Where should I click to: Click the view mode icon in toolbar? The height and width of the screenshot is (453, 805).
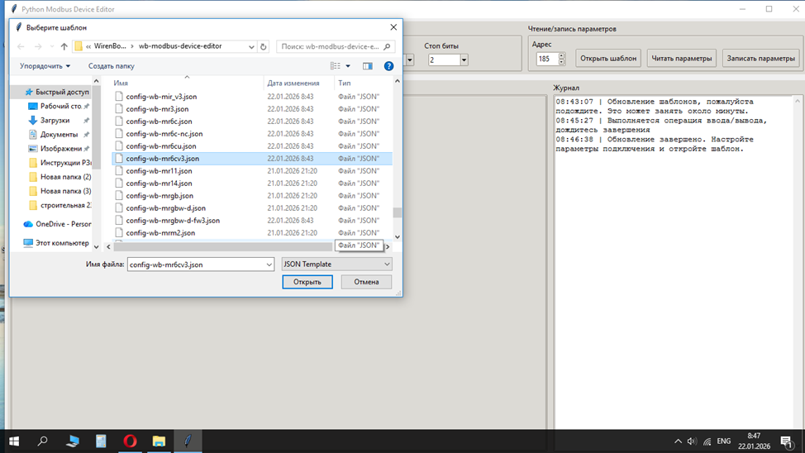click(336, 66)
